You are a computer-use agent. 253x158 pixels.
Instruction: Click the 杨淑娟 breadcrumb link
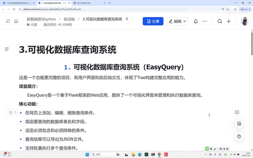click(x=69, y=19)
